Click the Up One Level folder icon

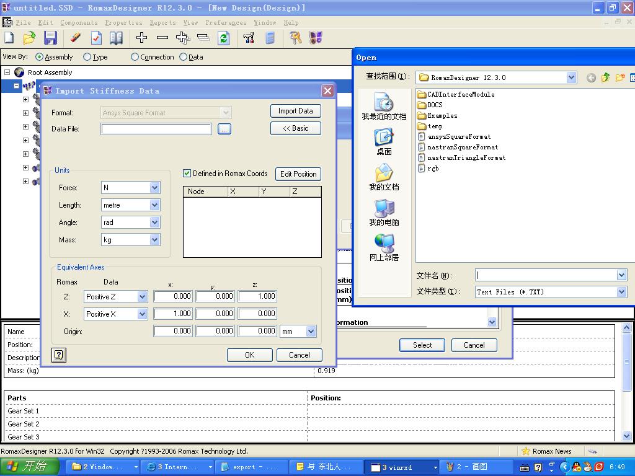tap(605, 77)
